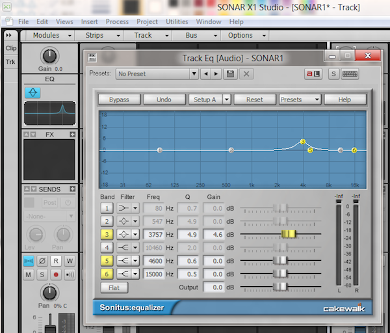
Task: Click the SONAR document icon beside File
Action: coord(9,21)
